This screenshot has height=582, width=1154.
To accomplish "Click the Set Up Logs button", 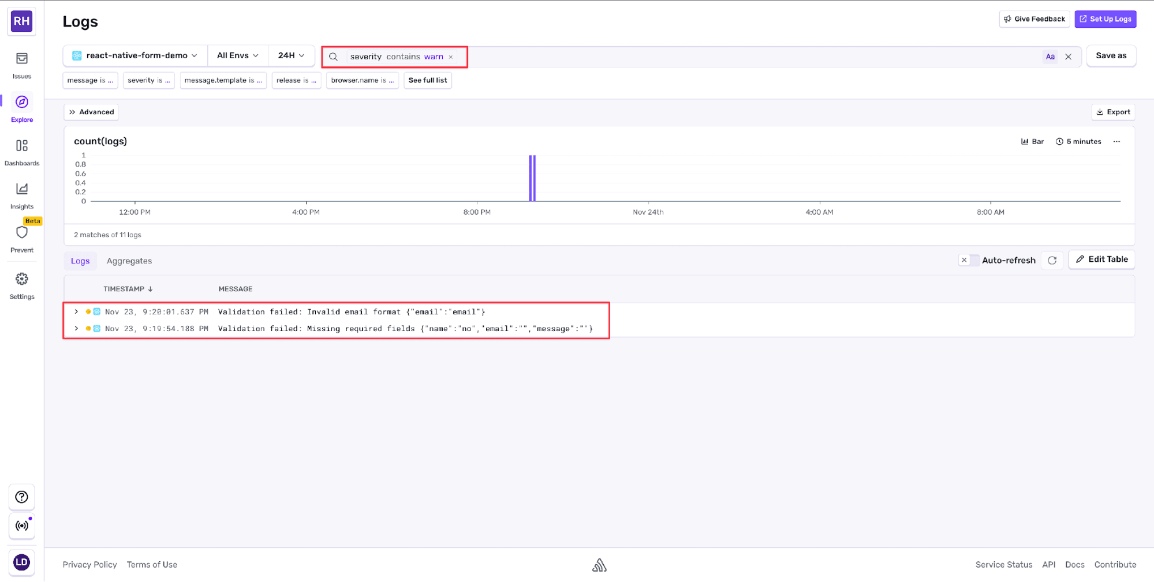I will click(1105, 18).
